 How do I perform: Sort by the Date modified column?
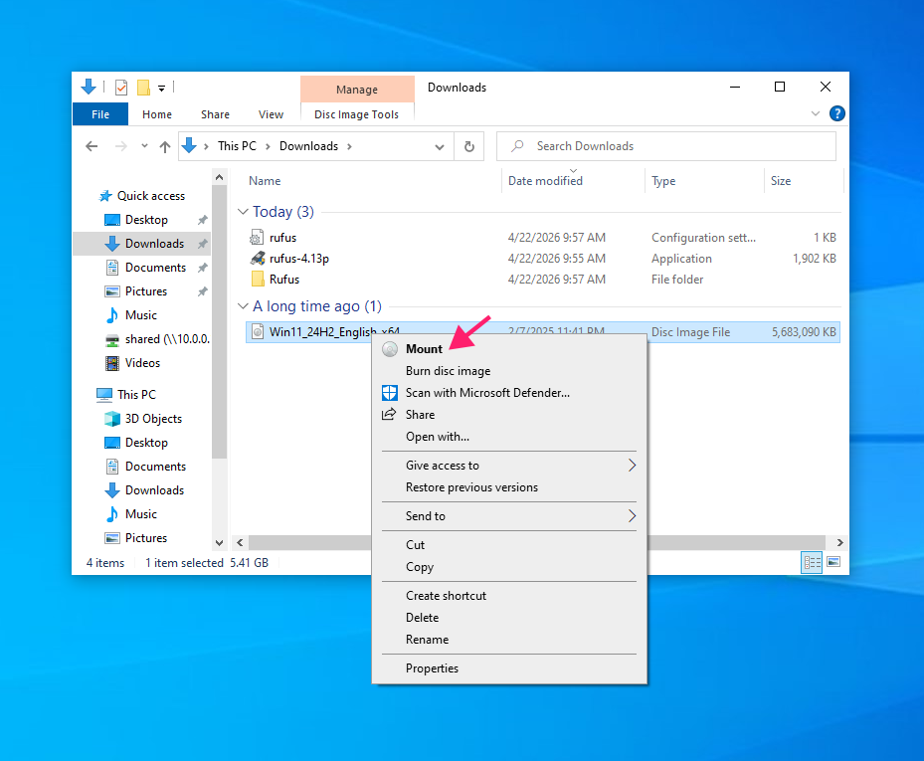click(x=545, y=181)
